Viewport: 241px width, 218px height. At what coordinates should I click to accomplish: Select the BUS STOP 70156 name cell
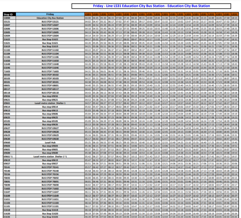(50, 174)
